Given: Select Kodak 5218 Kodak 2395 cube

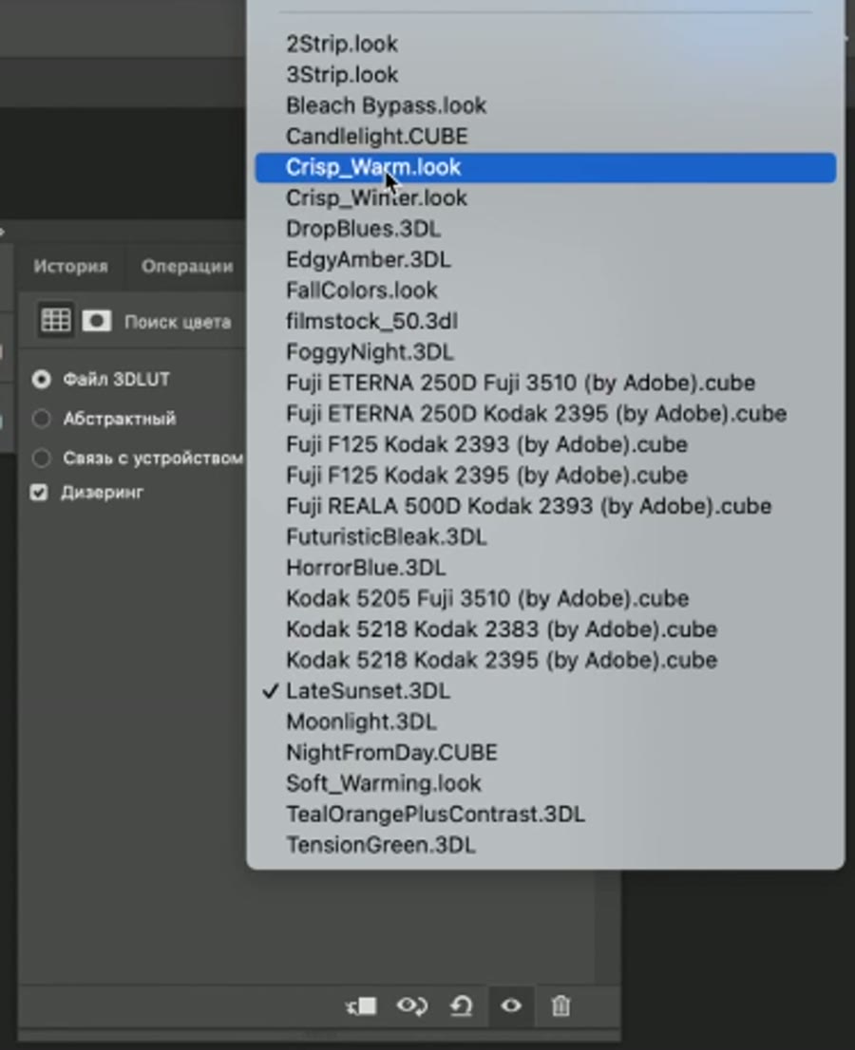Looking at the screenshot, I should pos(545,660).
